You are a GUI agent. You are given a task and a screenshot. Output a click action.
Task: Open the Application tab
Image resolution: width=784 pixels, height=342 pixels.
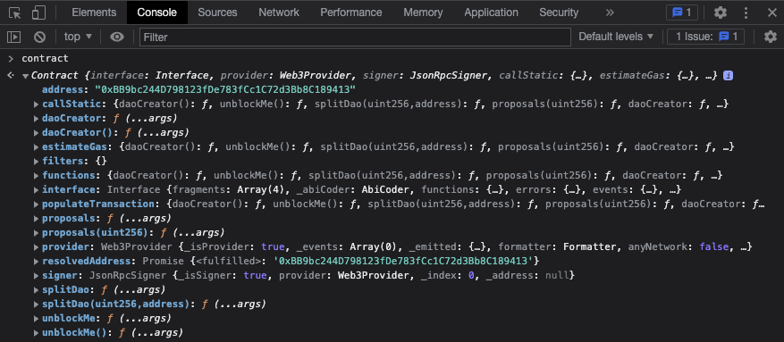tap(491, 13)
